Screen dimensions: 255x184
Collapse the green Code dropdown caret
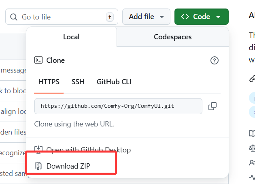coord(218,17)
